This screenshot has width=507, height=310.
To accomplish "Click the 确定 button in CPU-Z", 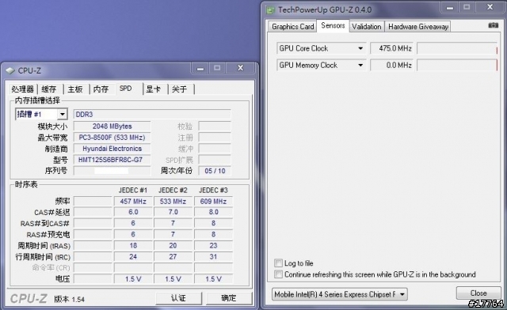I will pos(229,298).
